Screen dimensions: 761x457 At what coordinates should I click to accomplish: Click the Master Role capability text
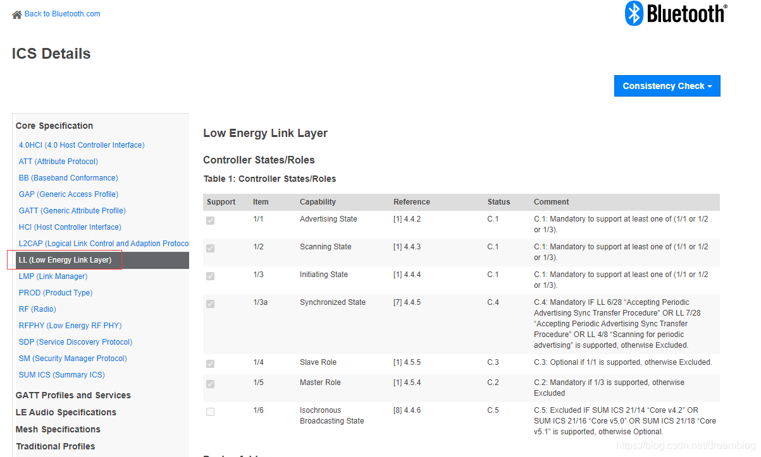pos(320,383)
